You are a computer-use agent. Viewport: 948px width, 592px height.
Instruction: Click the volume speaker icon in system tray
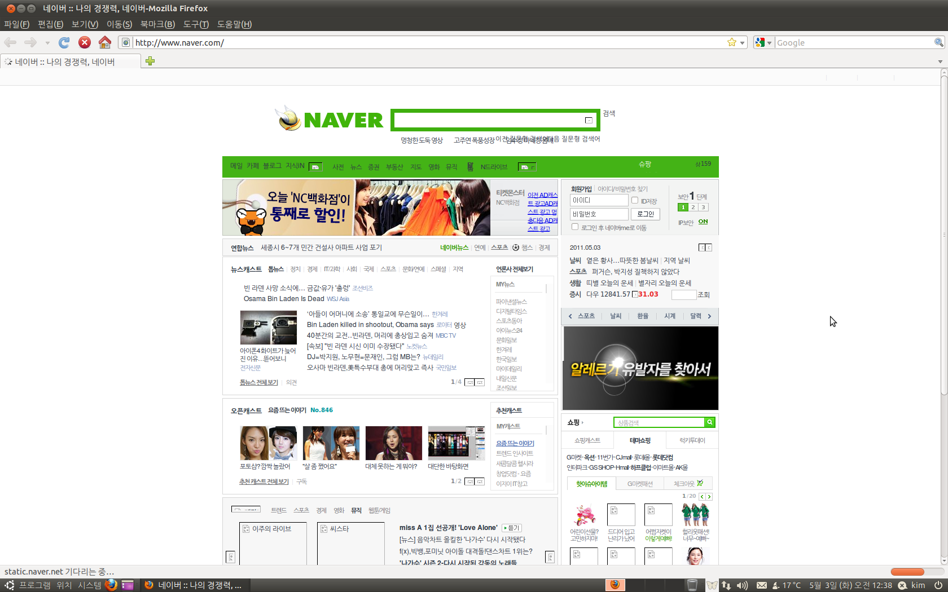742,585
